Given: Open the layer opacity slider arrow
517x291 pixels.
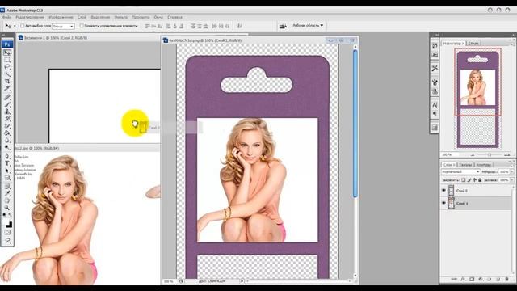Looking at the screenshot, I should tap(512, 172).
